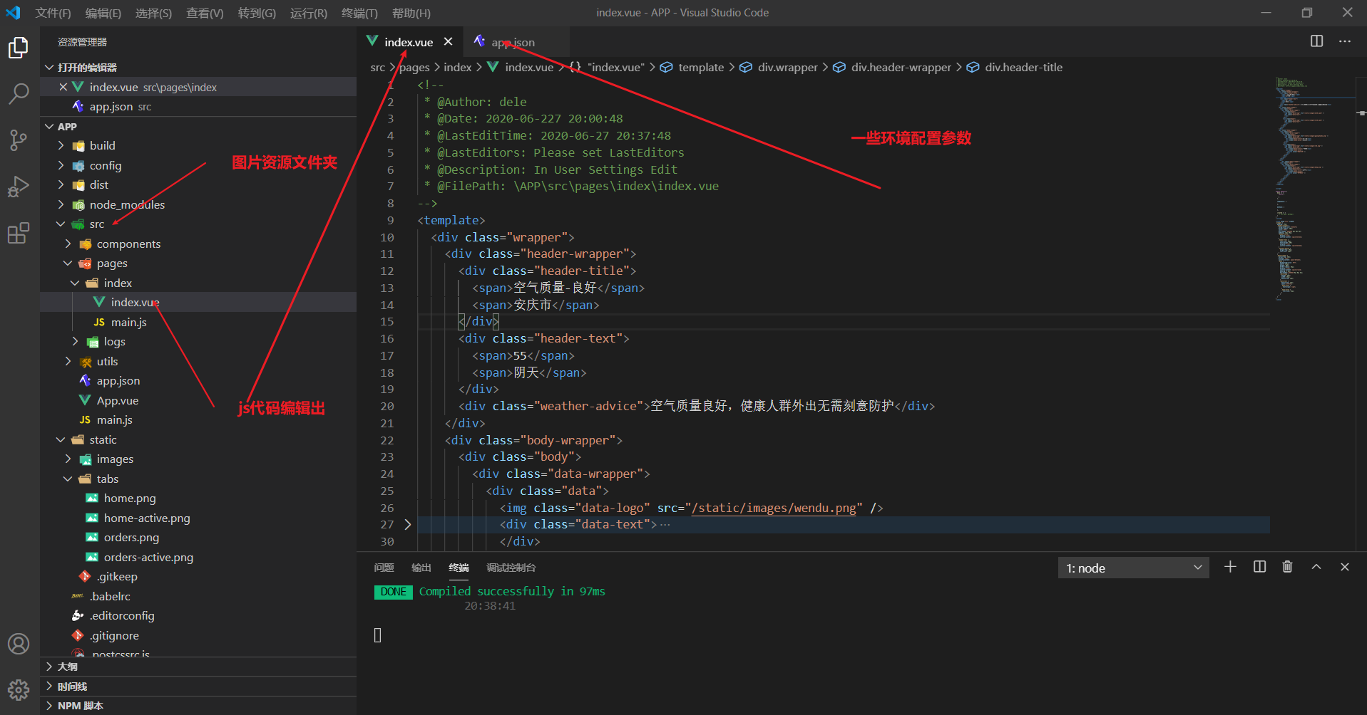Collapse the 打开的编辑器 section

click(198, 67)
